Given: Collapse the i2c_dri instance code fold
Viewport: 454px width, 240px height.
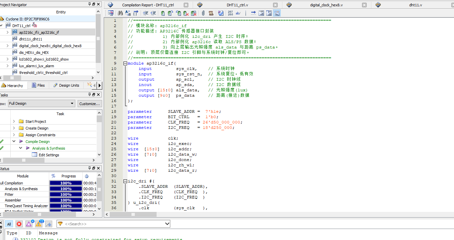Looking at the screenshot, I should click(x=125, y=181).
